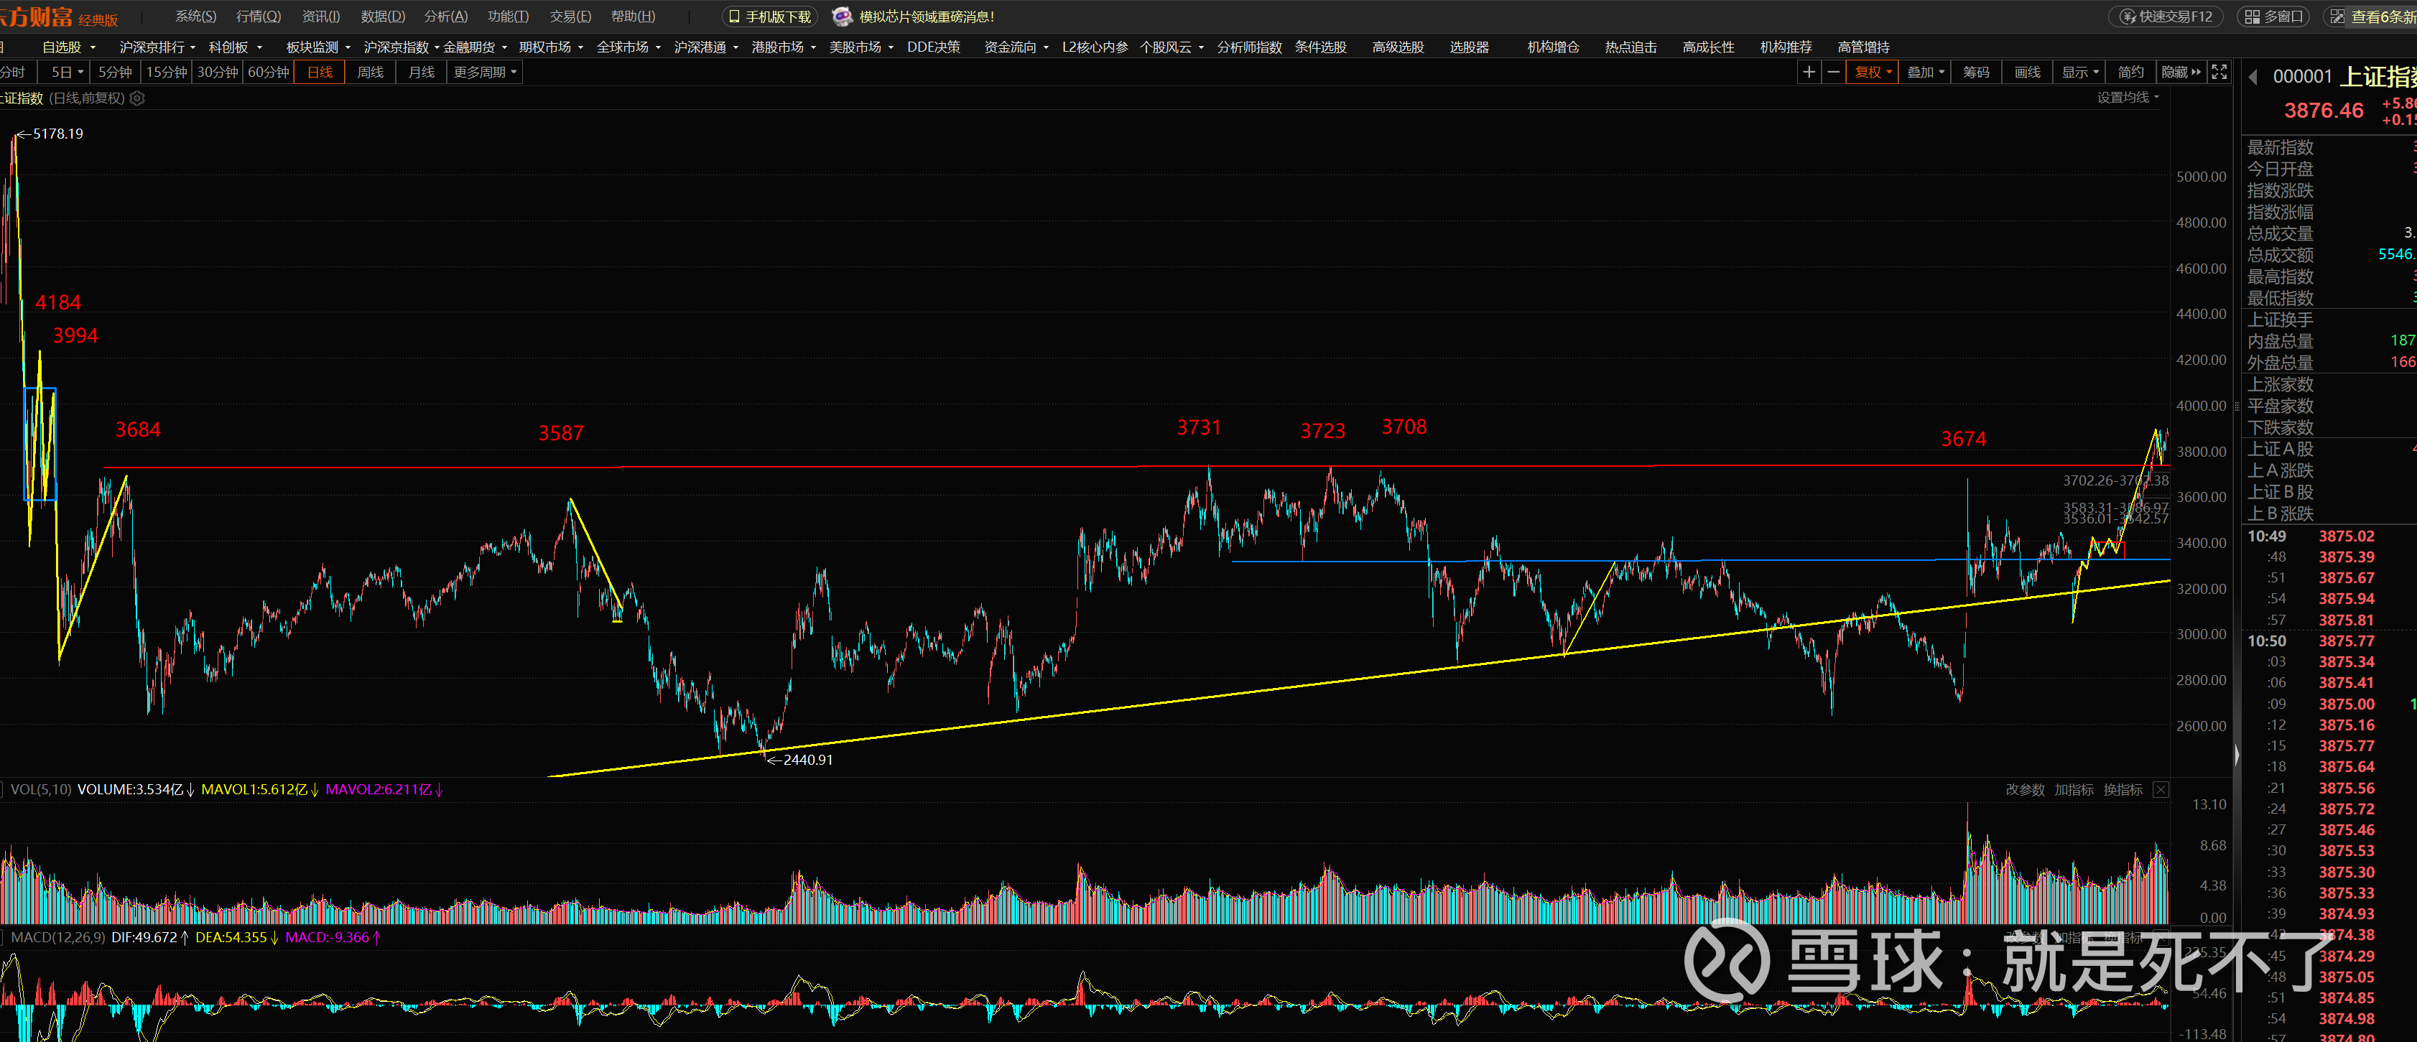The height and width of the screenshot is (1042, 2417).
Task: Click the fullscreen expand icon on chart toolbar
Action: [x=2219, y=73]
